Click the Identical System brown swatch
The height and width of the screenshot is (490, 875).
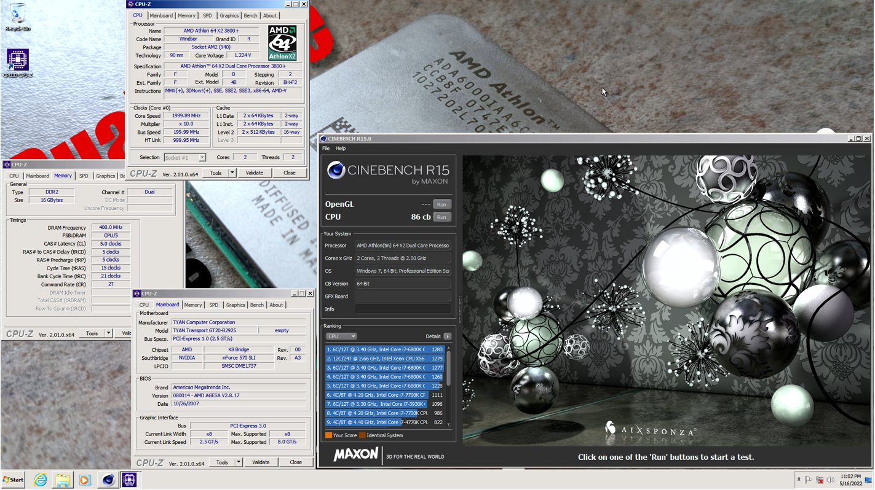pos(362,435)
